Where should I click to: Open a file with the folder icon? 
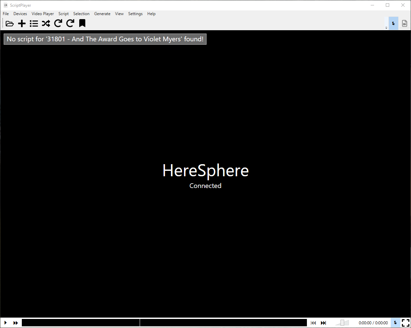pos(10,24)
